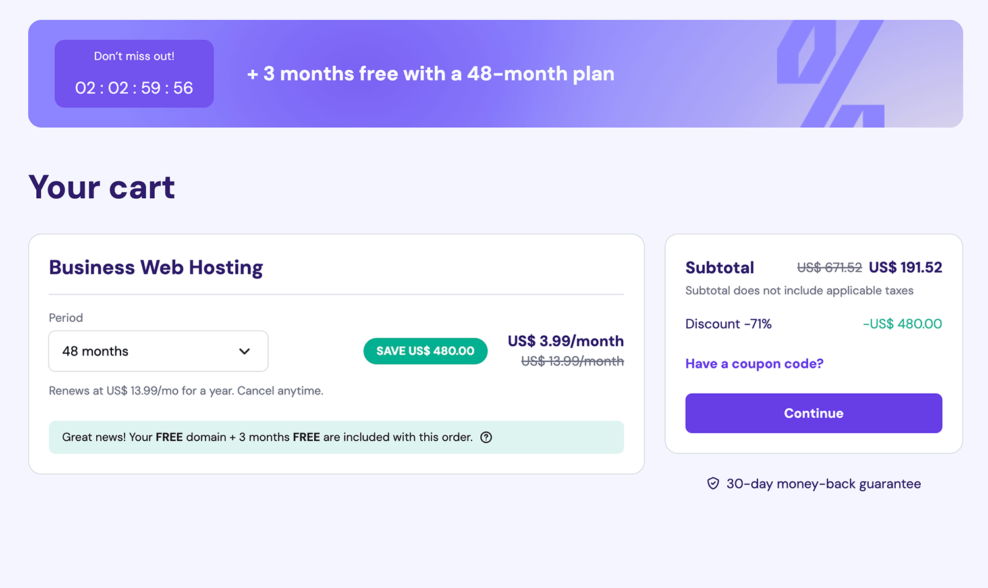988x588 pixels.
Task: Click the Discount -71% label
Action: (728, 324)
